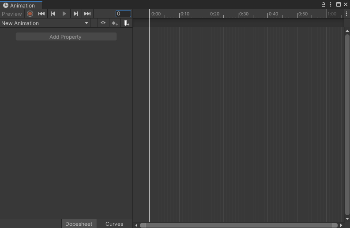Click the horizontal scrollbar right arrow

coord(341,225)
